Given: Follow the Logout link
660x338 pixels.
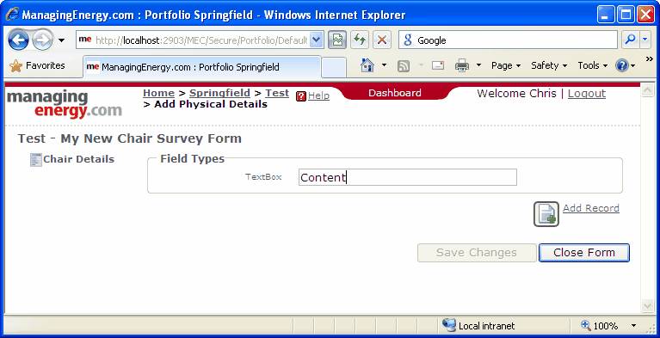Looking at the screenshot, I should (586, 94).
